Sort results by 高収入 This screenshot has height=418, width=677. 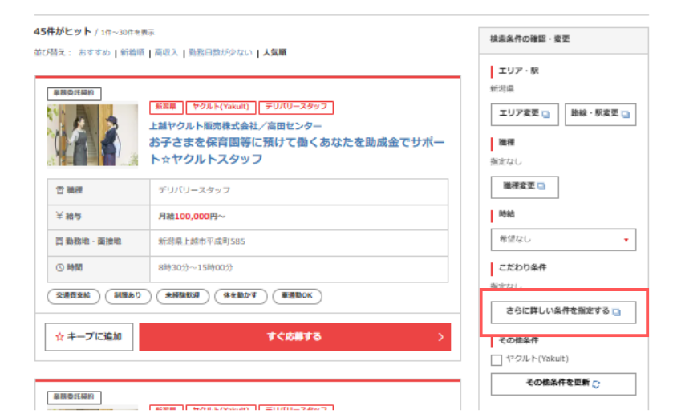pyautogui.click(x=166, y=52)
